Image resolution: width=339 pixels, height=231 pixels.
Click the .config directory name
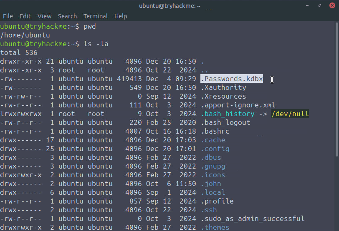[x=215, y=149]
